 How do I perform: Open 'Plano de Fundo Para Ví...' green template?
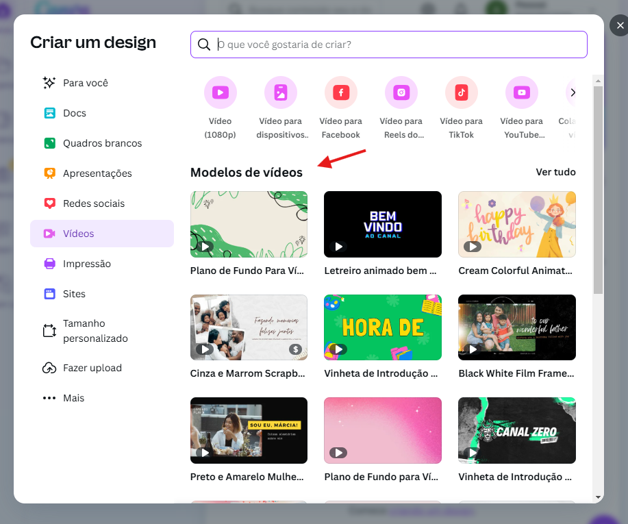point(249,225)
